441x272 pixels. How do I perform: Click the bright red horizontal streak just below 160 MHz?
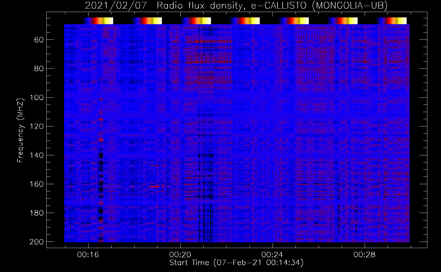tap(154, 186)
